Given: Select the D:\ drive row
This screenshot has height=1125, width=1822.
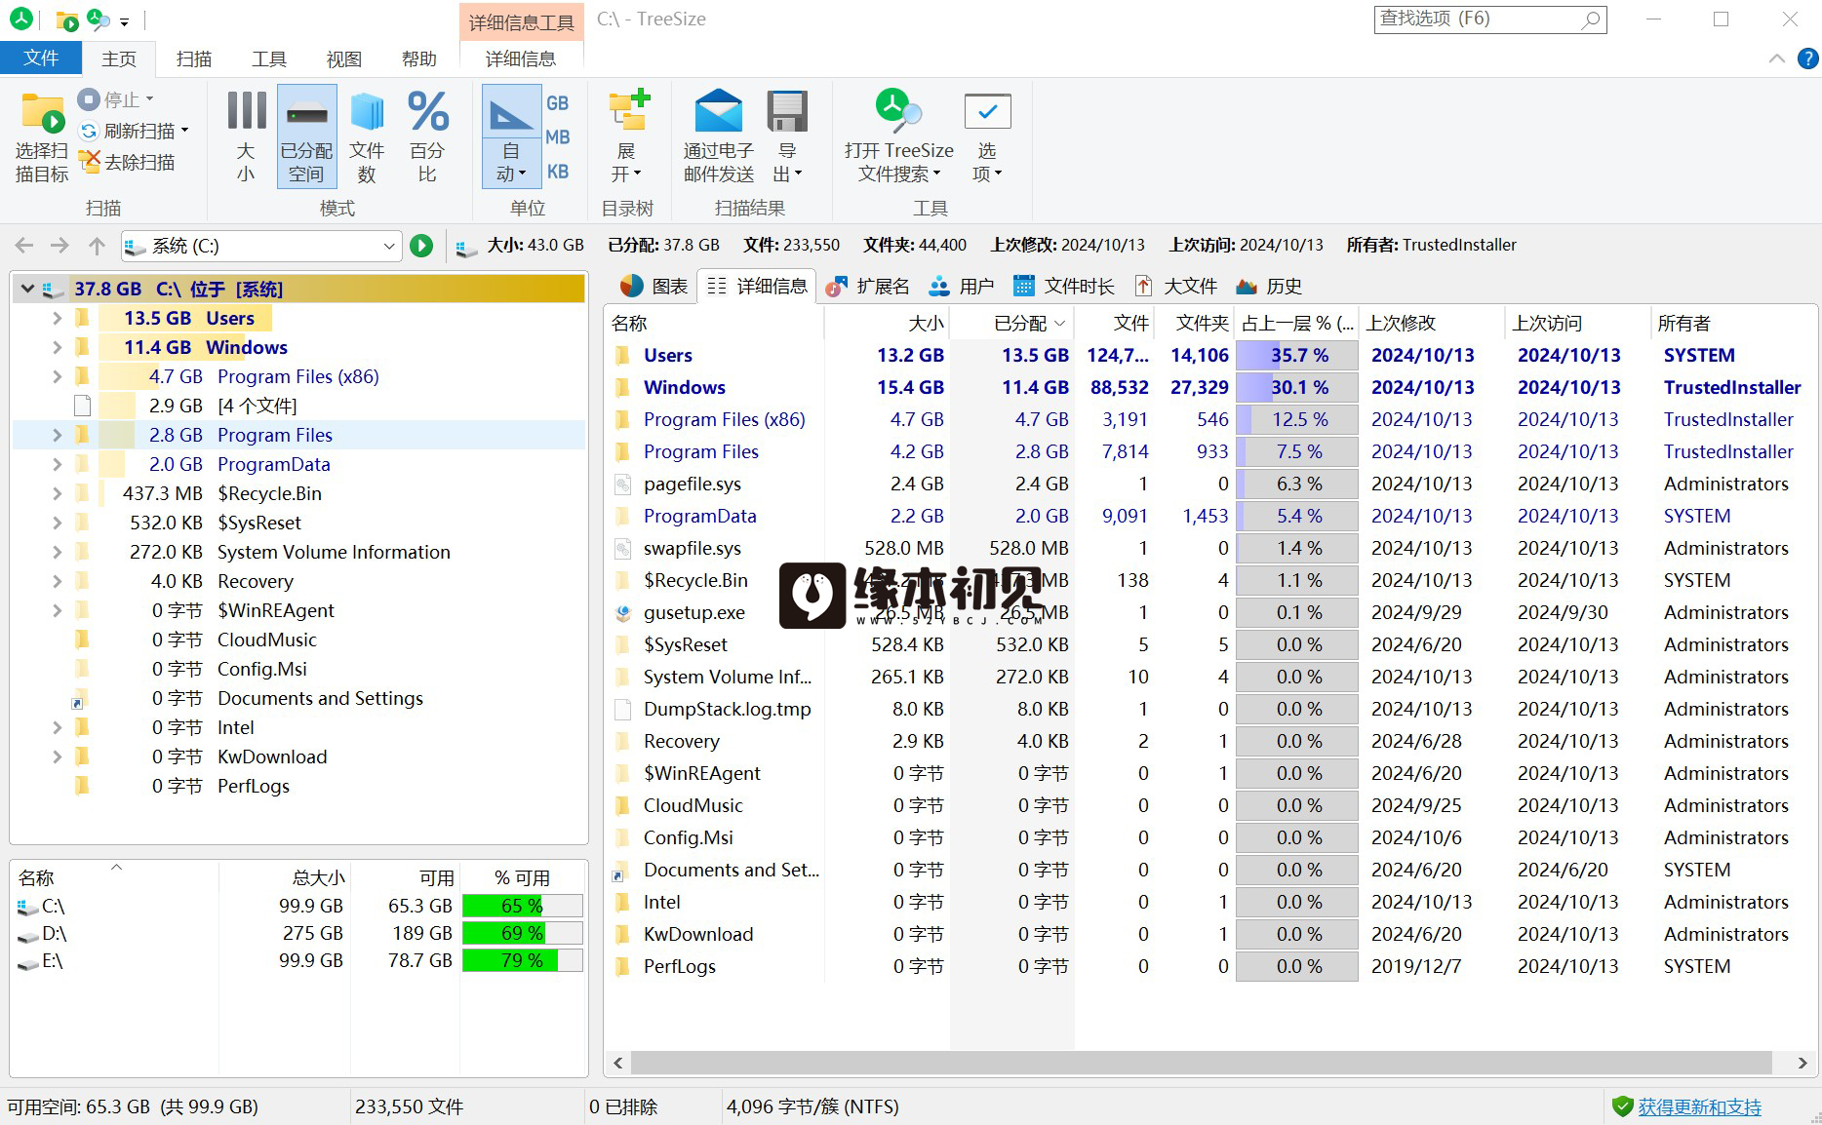Looking at the screenshot, I should tap(299, 933).
